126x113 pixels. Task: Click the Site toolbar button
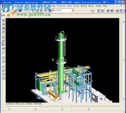117,11
